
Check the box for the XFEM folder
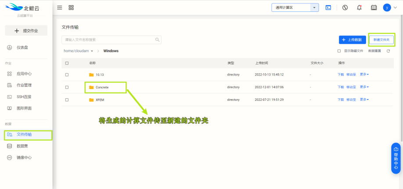(x=67, y=100)
